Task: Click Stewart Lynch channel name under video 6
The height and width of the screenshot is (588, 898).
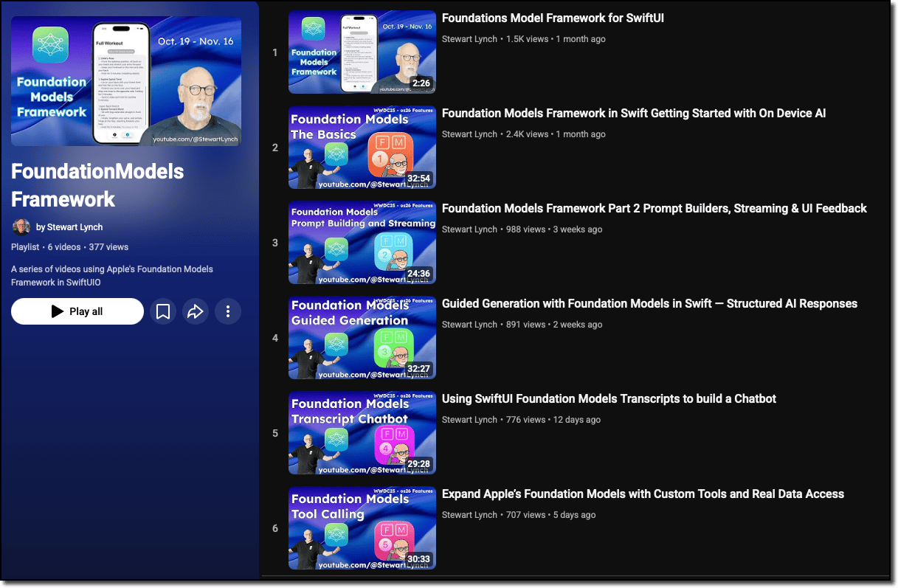Action: coord(469,515)
